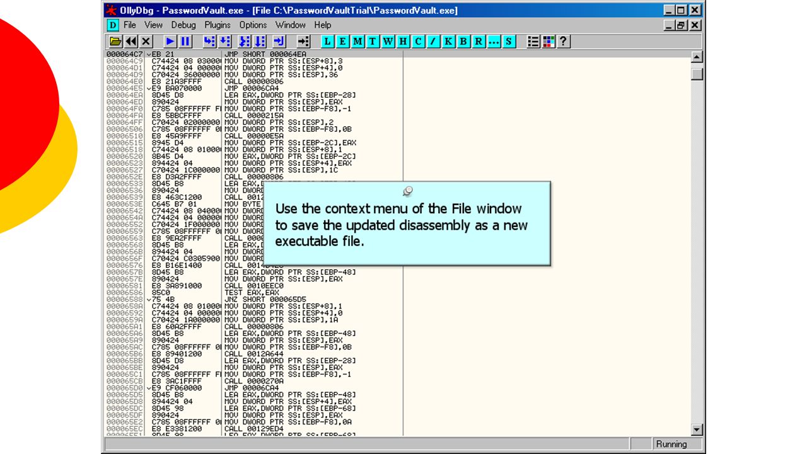Open References window with R button
The height and width of the screenshot is (454, 807).
[x=479, y=42]
